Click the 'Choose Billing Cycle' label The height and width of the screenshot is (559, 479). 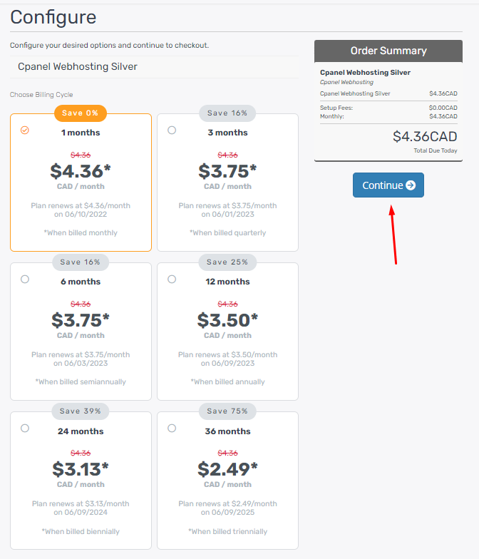tap(41, 94)
